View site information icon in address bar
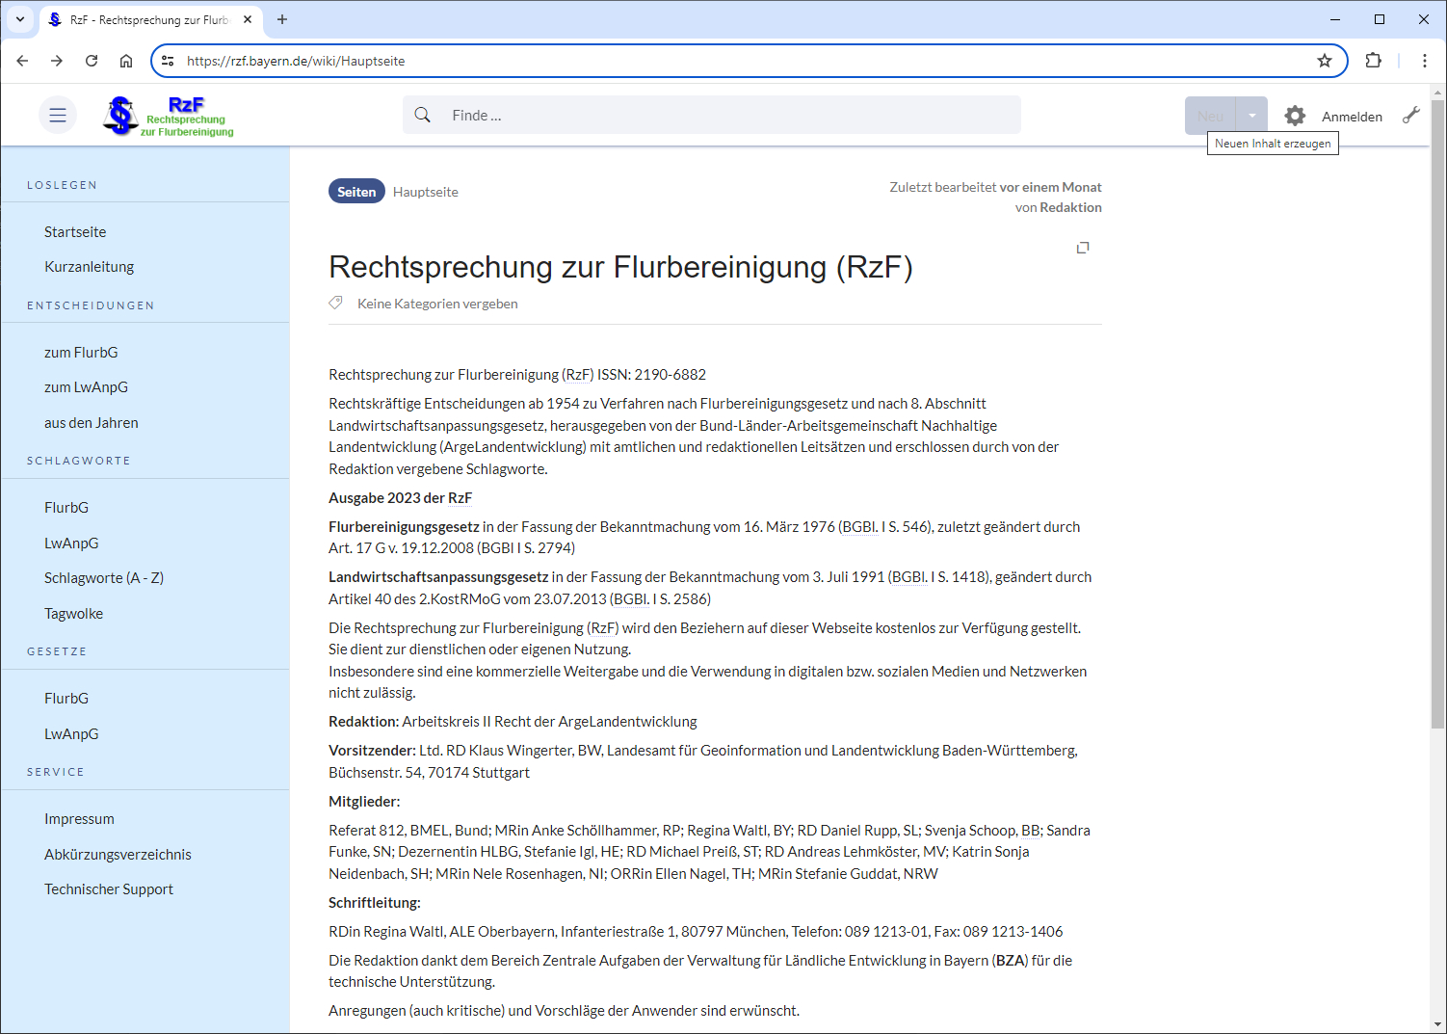Screen dimensions: 1447x1034 [168, 61]
